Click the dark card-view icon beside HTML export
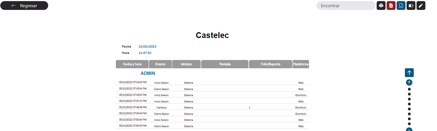Image resolution: width=437 pixels, height=131 pixels. click(x=411, y=6)
